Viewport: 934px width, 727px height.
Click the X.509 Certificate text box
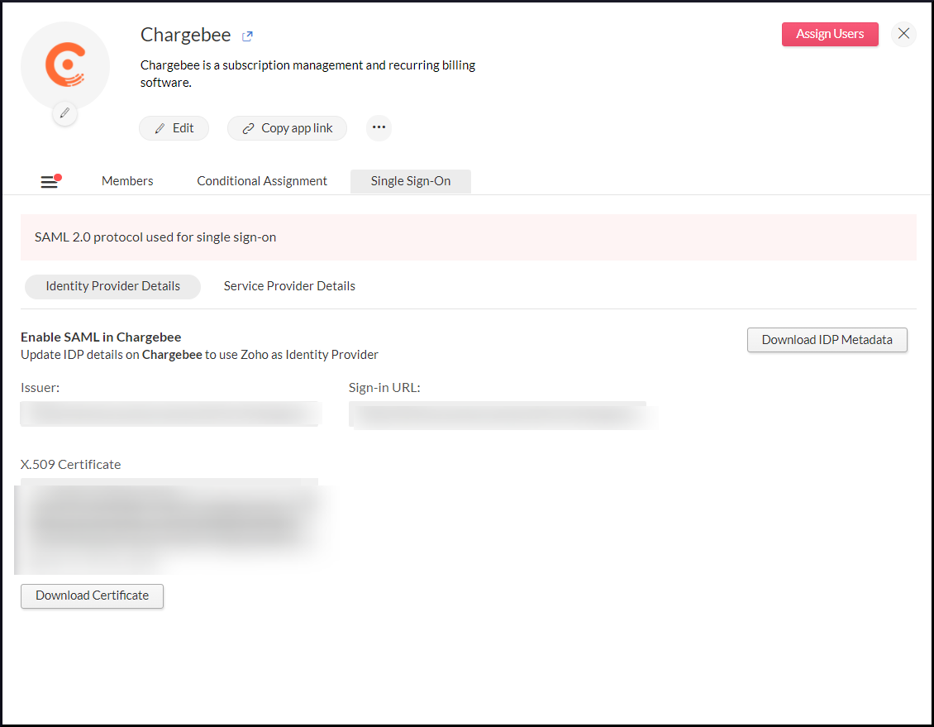point(171,525)
